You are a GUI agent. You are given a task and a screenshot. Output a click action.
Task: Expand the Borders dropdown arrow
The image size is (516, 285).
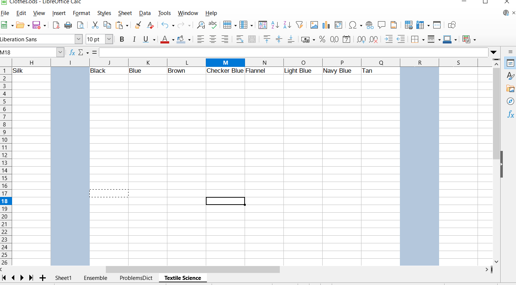(x=423, y=39)
